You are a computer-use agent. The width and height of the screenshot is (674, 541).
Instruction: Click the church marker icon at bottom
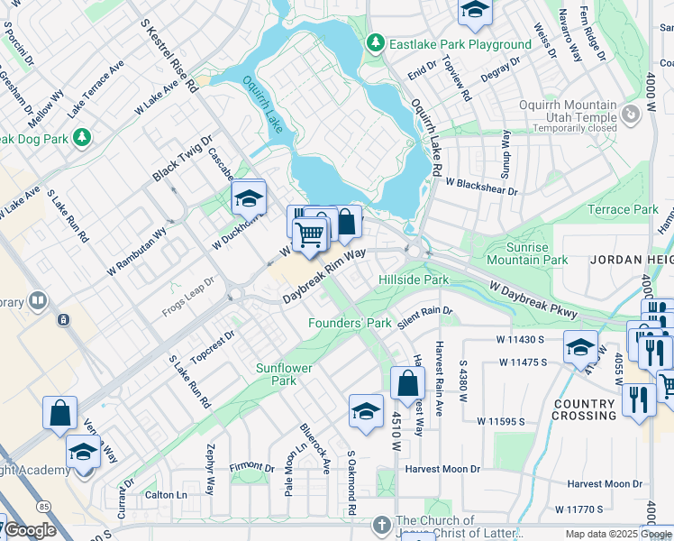click(382, 525)
